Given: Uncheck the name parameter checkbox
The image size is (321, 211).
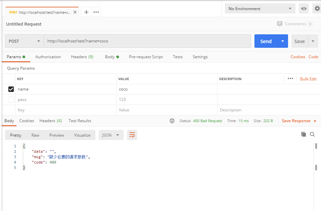Looking at the screenshot, I should click(x=11, y=89).
